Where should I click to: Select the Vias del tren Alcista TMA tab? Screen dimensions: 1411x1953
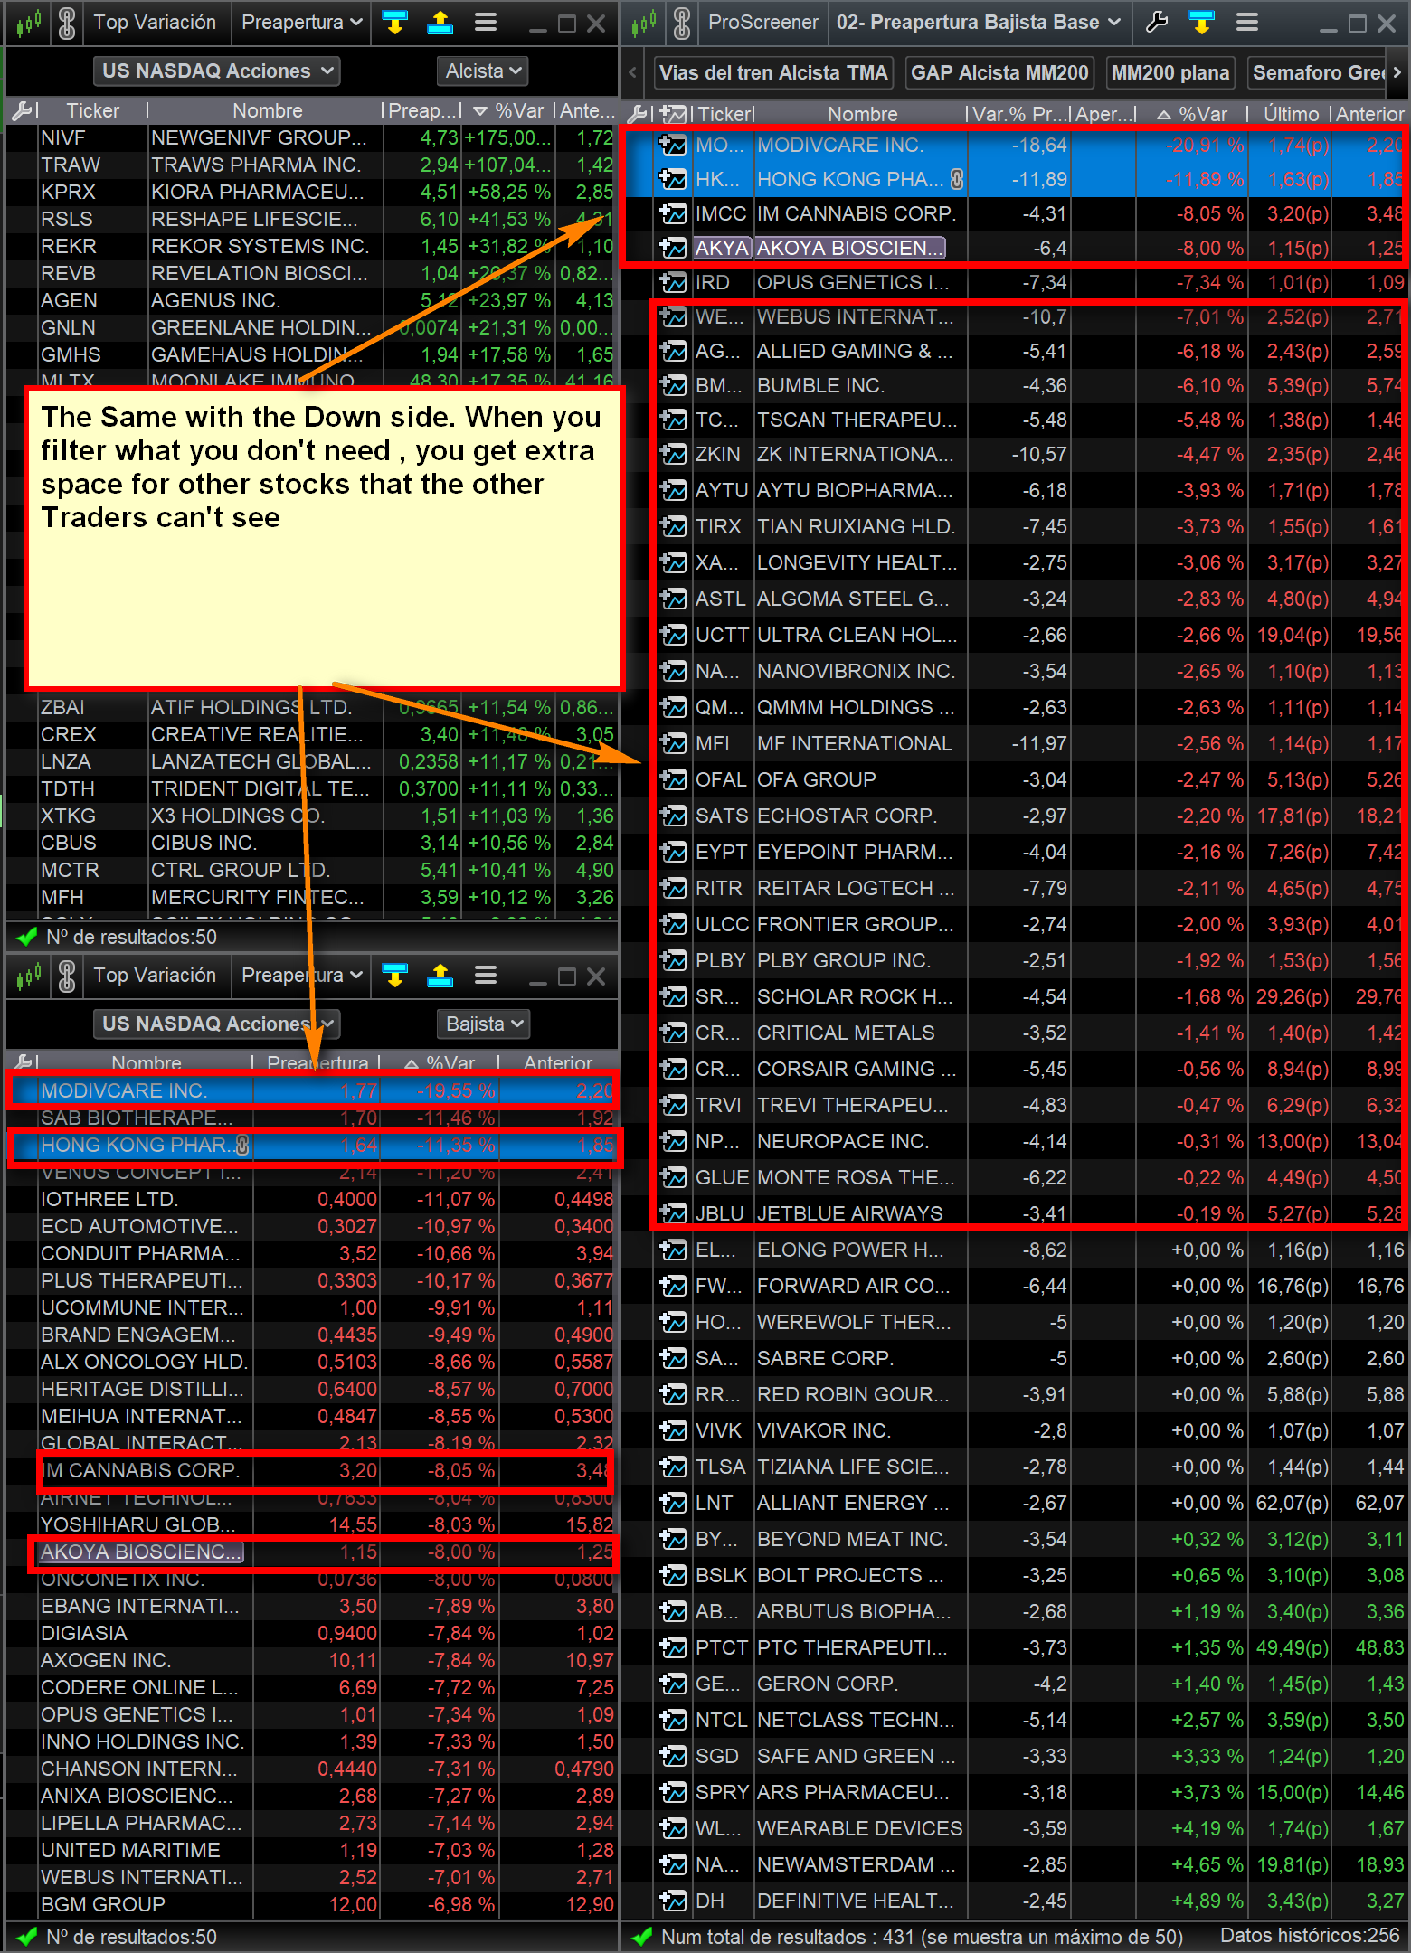(x=773, y=73)
